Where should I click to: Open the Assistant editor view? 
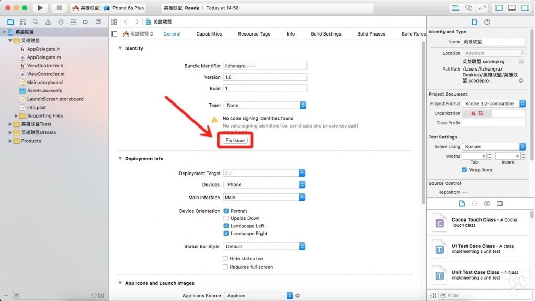pos(469,8)
